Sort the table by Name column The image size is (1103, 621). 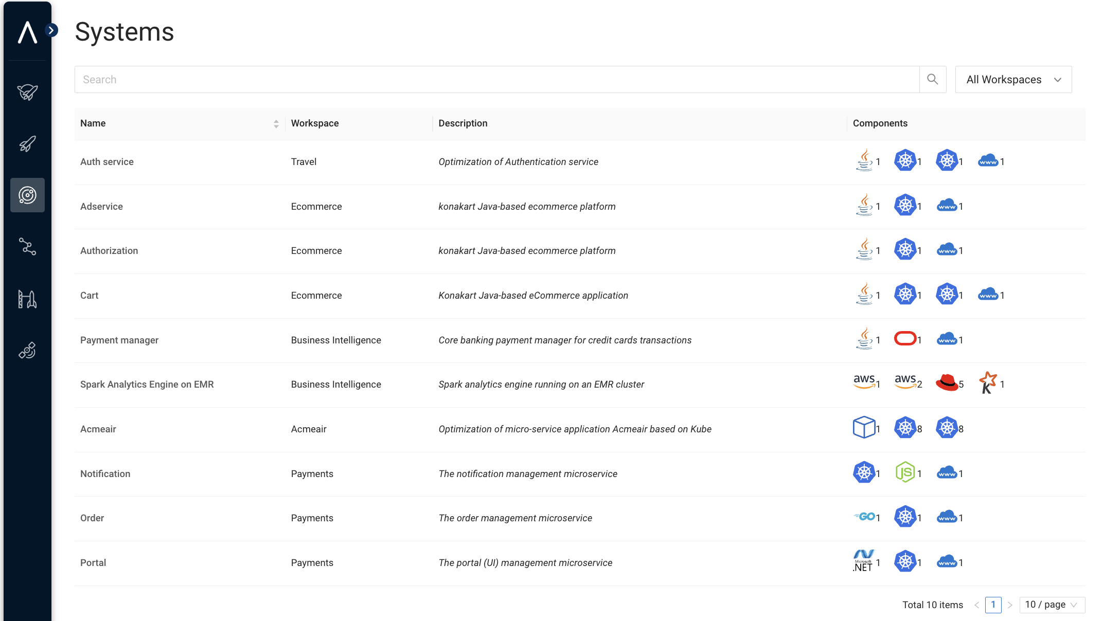pyautogui.click(x=276, y=124)
